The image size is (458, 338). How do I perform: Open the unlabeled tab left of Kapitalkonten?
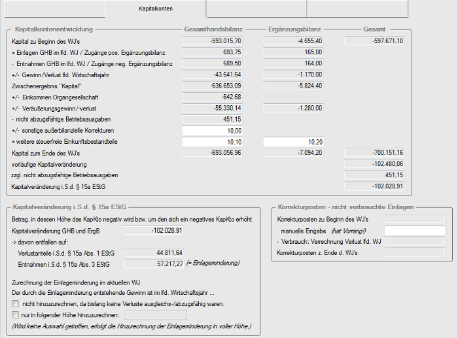pyautogui.click(x=54, y=8)
